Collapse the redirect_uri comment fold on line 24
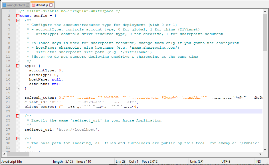269x165 pixels. point(18,116)
